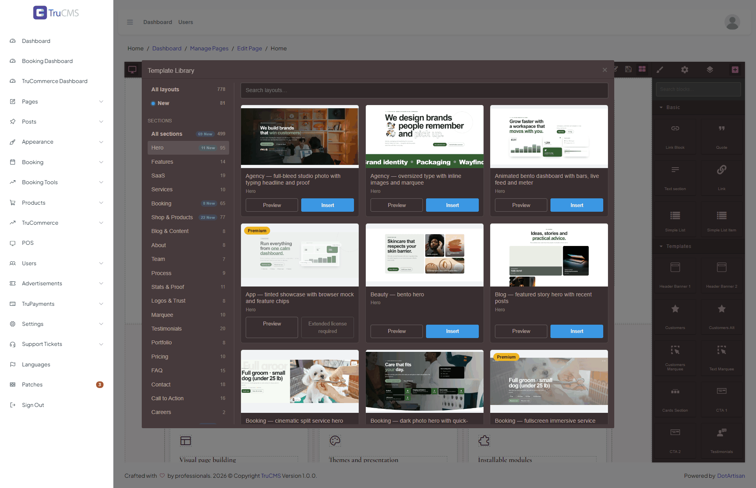756x488 pixels.
Task: Select the brush style tool icon
Action: [x=660, y=70]
